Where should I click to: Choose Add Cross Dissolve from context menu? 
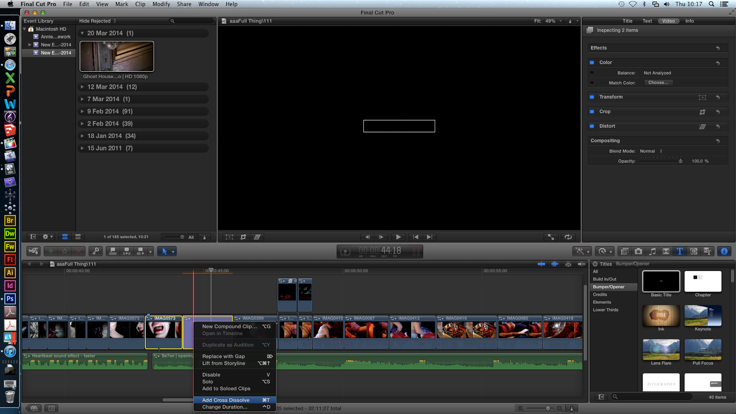tap(235, 400)
